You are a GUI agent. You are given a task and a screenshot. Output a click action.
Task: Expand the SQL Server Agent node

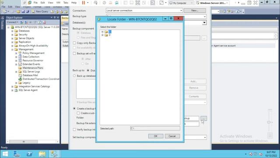point(12,90)
